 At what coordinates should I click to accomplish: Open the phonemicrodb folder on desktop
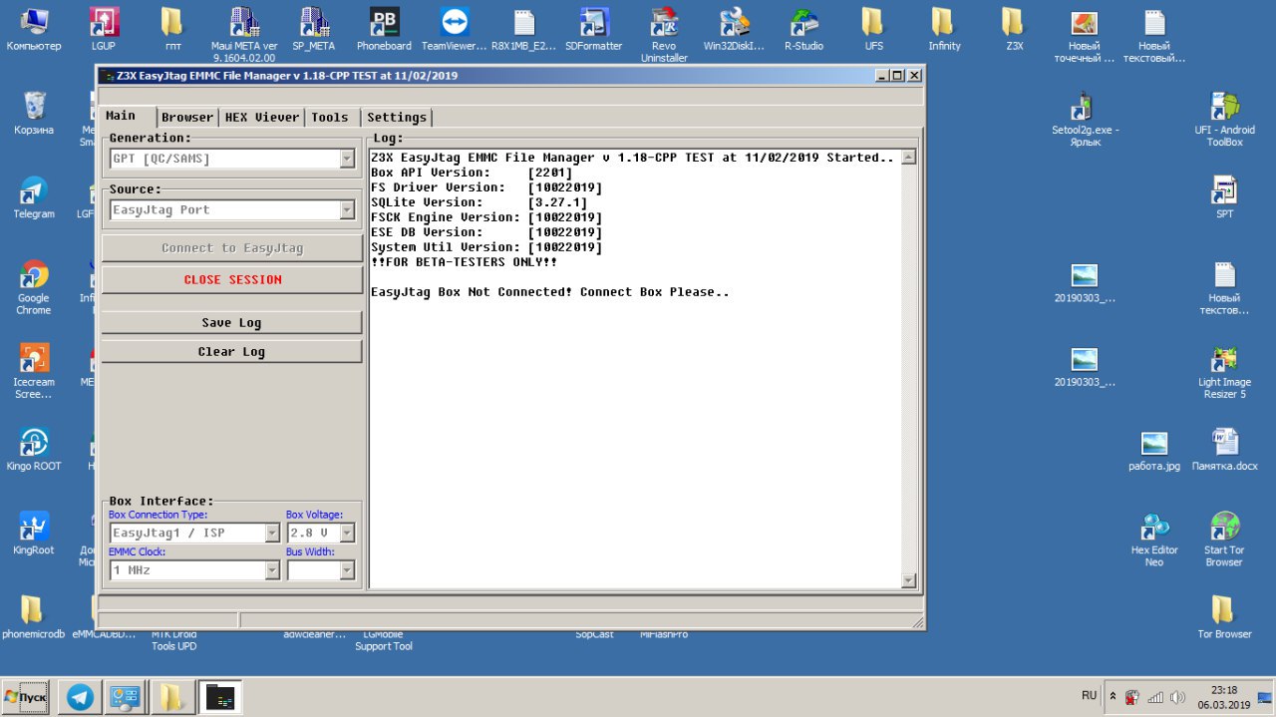[x=33, y=616]
